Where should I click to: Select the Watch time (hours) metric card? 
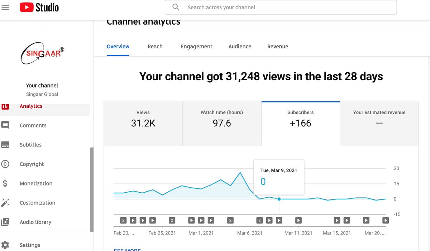[x=222, y=124]
